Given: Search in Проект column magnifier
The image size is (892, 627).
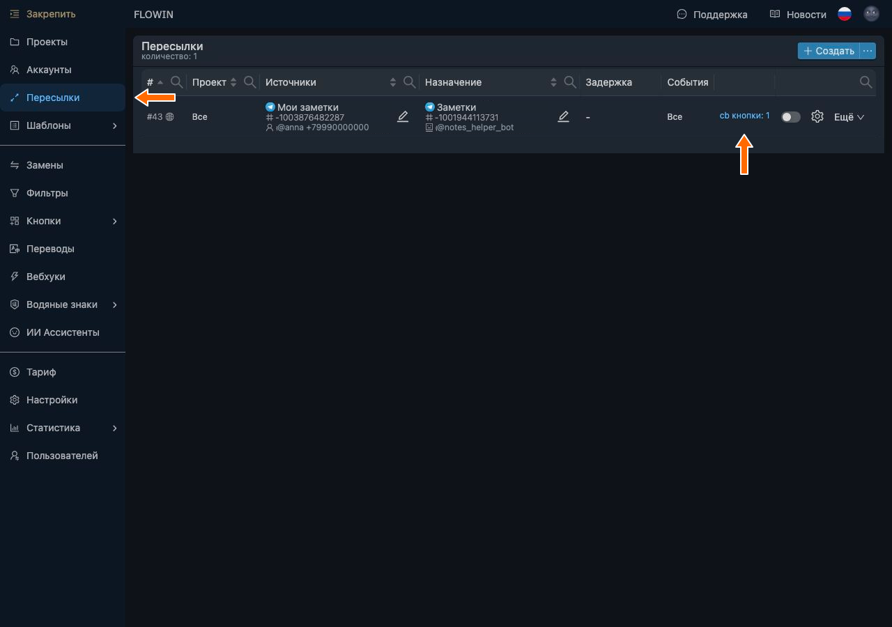Looking at the screenshot, I should tap(250, 82).
